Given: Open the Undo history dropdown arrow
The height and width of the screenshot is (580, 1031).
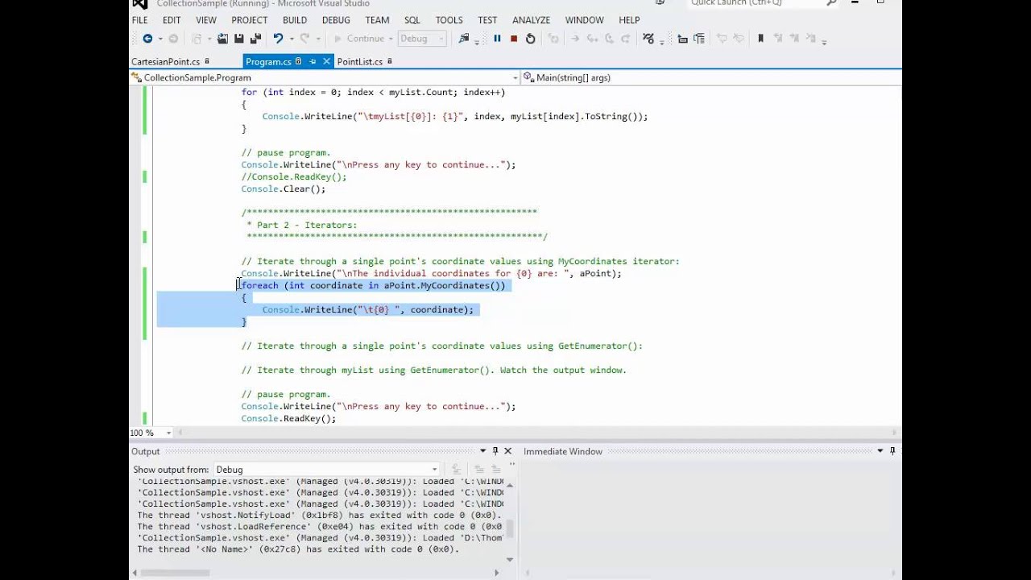Looking at the screenshot, I should (292, 39).
